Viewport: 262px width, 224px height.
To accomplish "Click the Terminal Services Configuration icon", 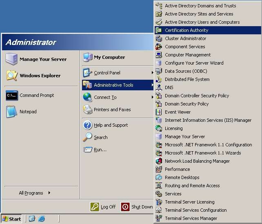I will click(159, 210).
